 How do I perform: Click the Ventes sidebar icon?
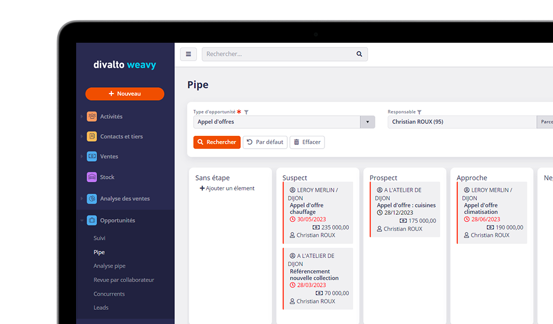point(92,156)
